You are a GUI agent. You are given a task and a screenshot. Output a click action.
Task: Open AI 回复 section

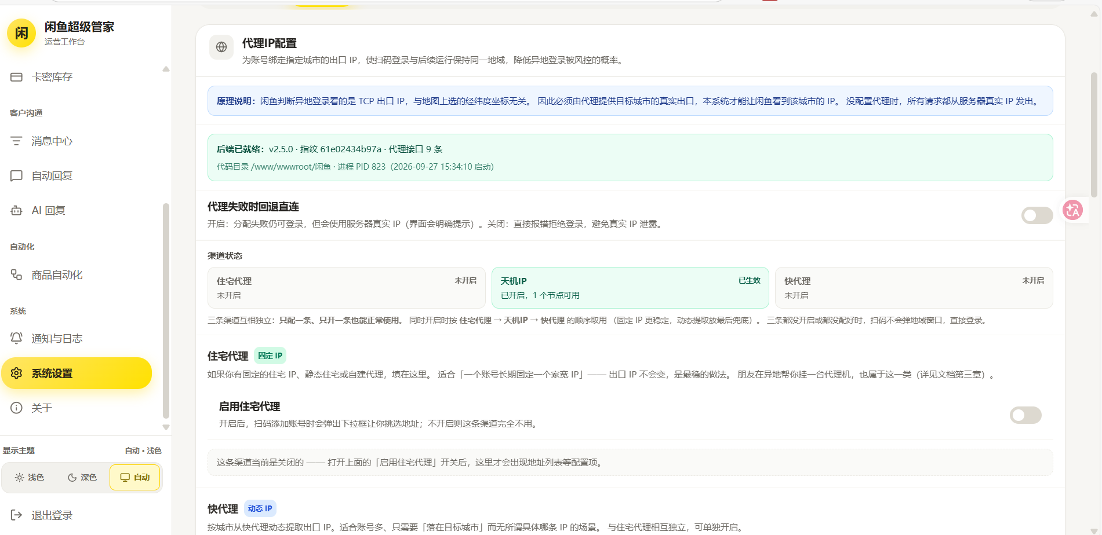click(x=77, y=211)
